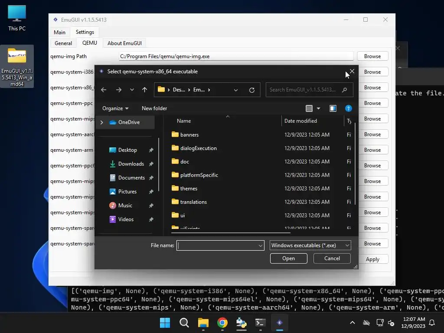This screenshot has height=333, width=444.
Task: Cancel the file selection dialog
Action: click(x=332, y=258)
